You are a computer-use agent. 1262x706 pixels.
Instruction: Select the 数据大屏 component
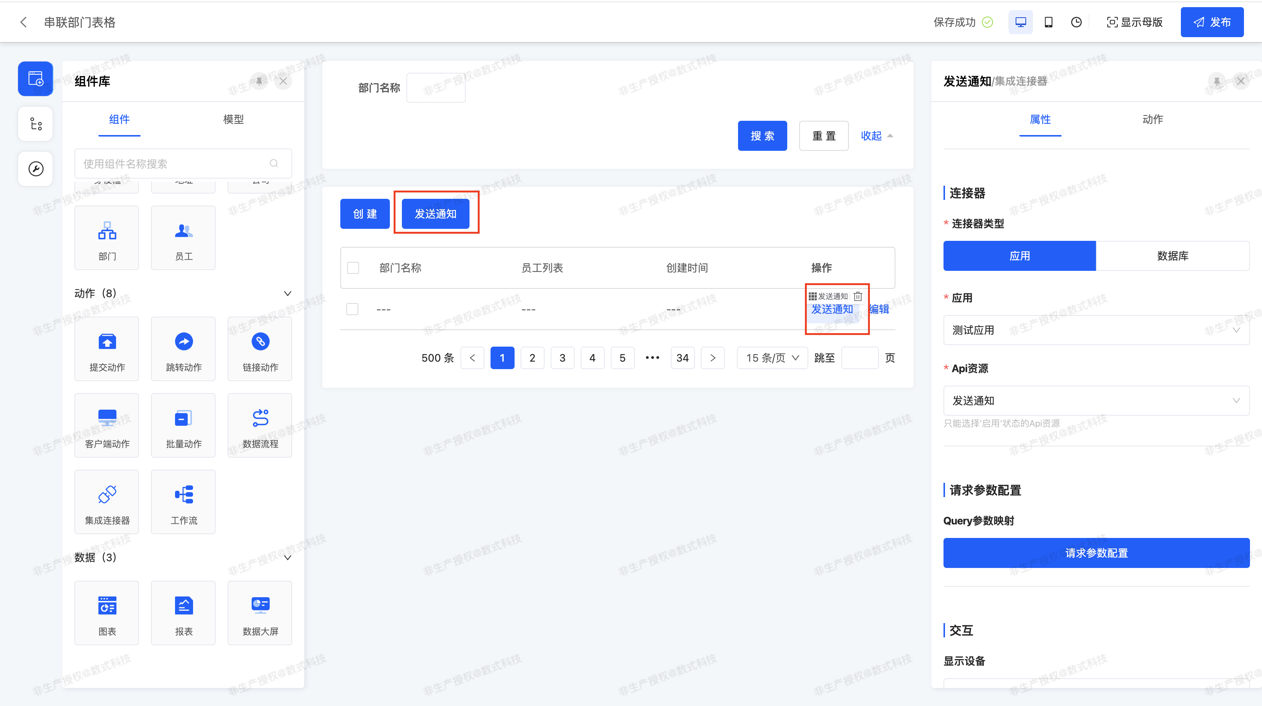[x=260, y=613]
